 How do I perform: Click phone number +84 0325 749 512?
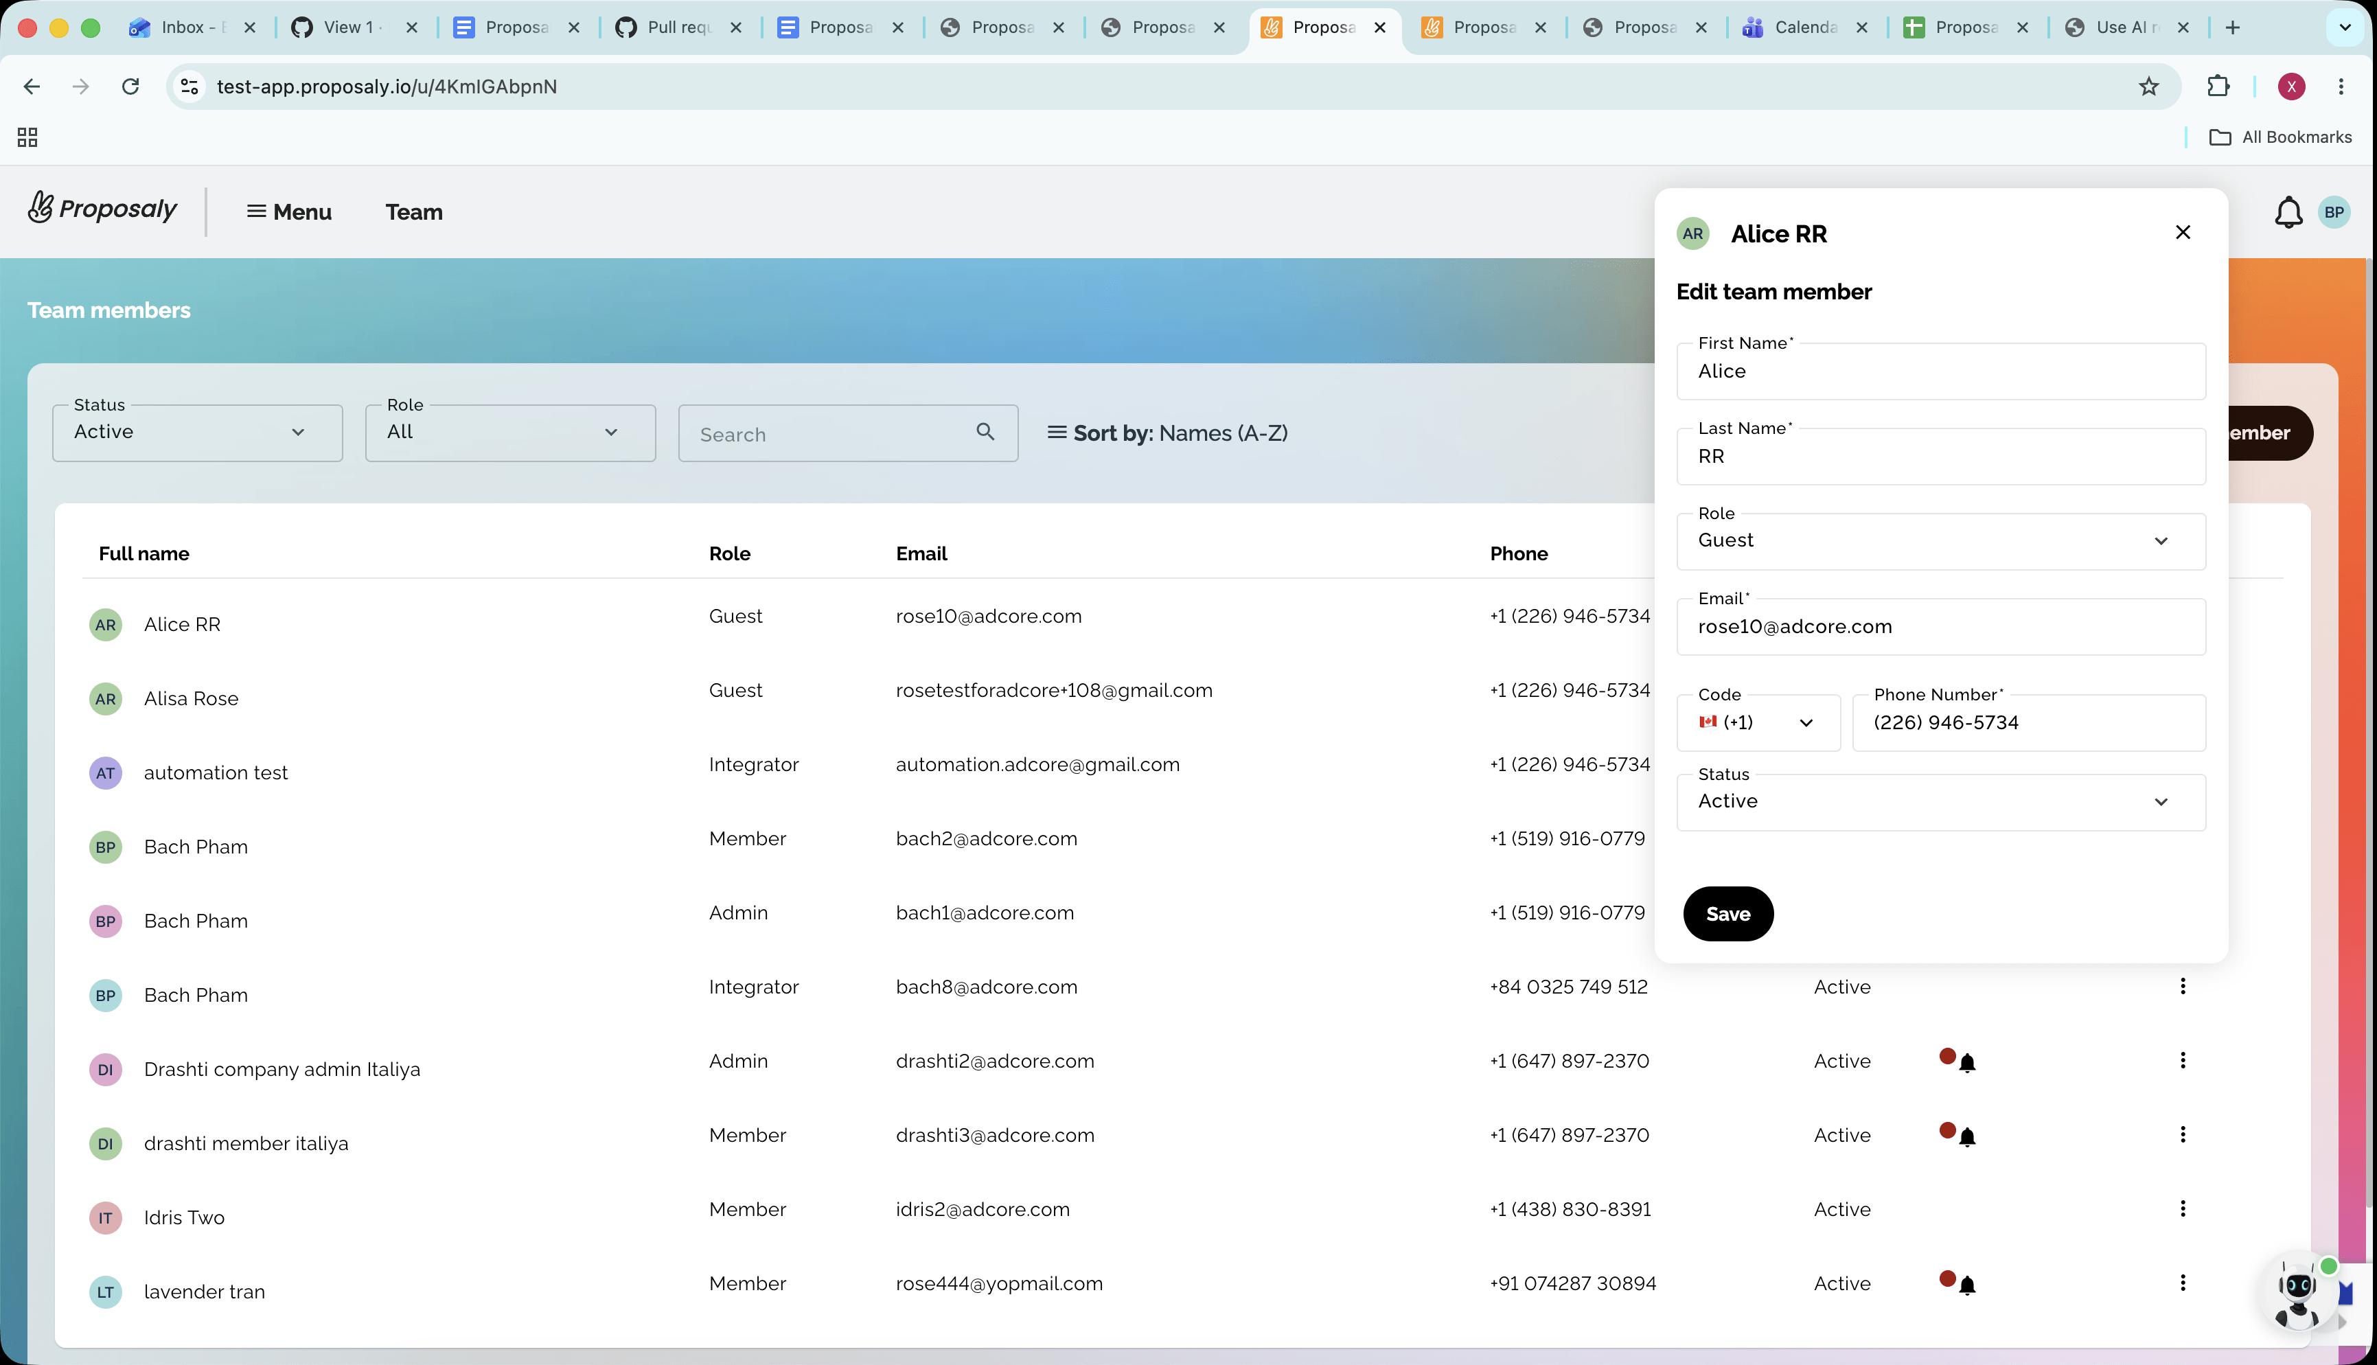[1568, 987]
